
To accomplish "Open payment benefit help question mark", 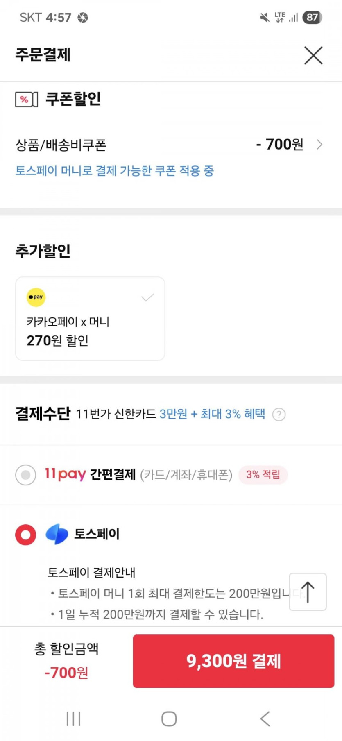I will tap(279, 415).
